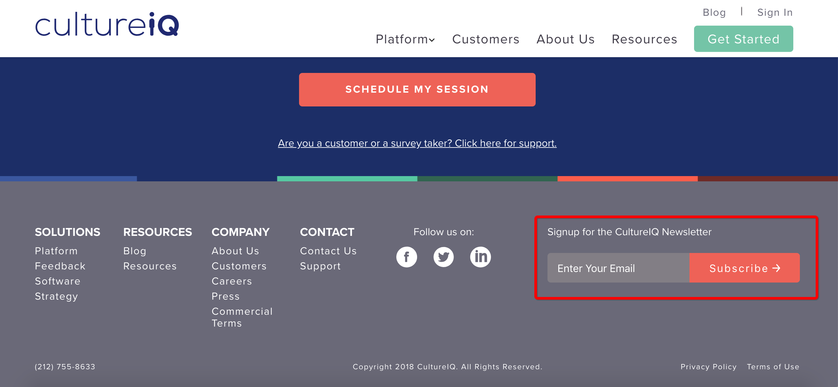
Task: Go to Resources in top navigation
Action: [644, 39]
